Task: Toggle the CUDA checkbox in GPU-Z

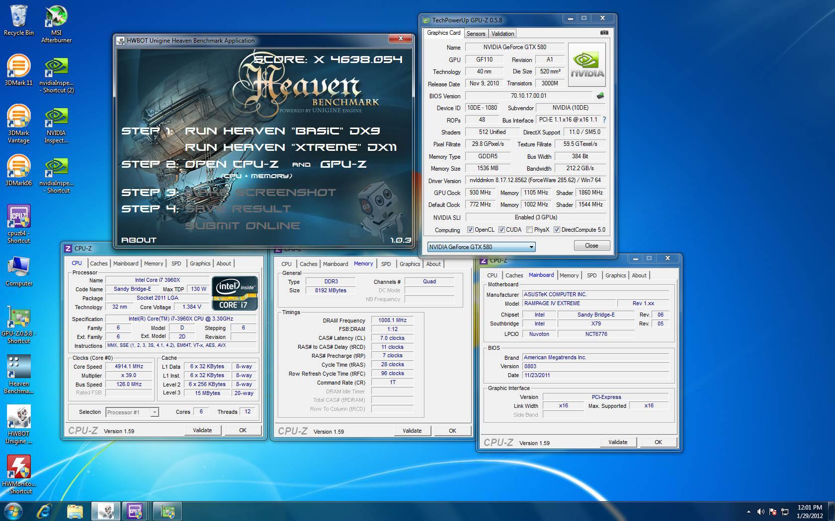Action: [x=501, y=230]
